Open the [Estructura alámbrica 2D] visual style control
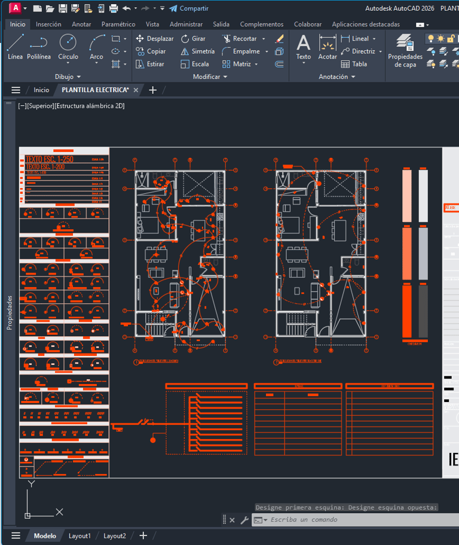459x545 pixels. coord(90,106)
